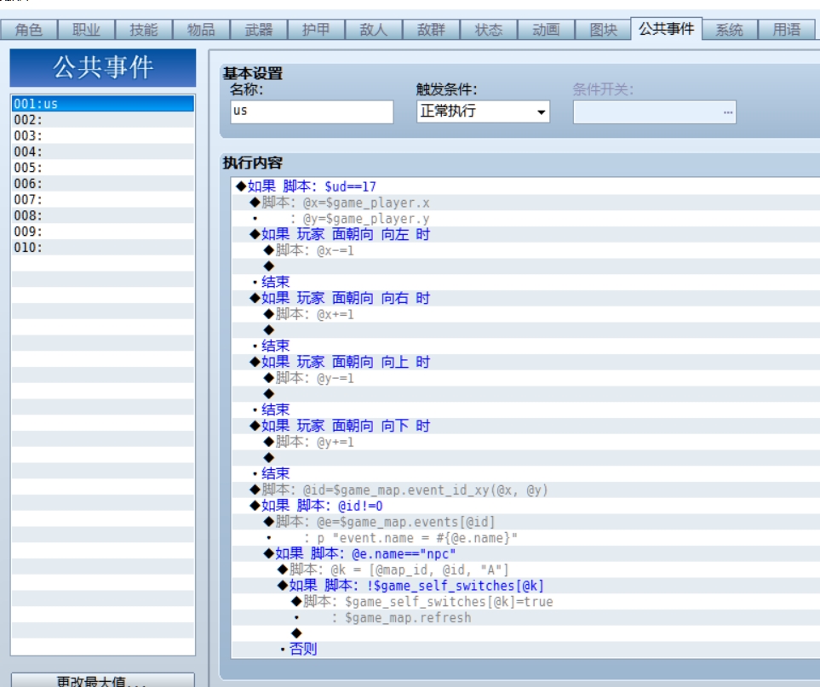
Task: Select the command line 如果 脚本: $ud==17
Action: pos(525,186)
